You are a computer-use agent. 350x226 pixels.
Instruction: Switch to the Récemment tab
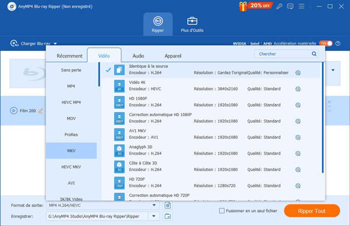69,56
